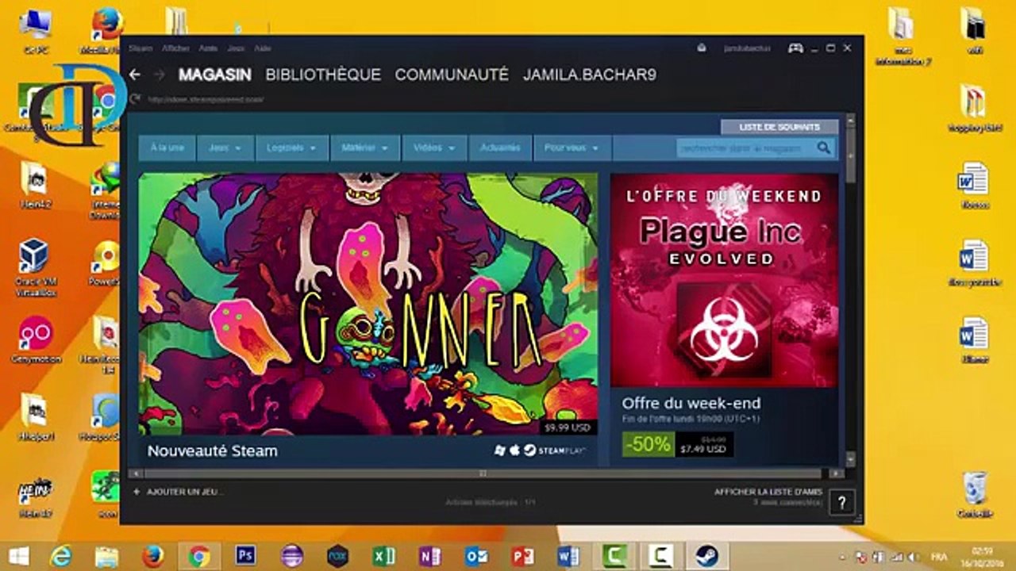Expand the Matériel dropdown
This screenshot has height=571, width=1016.
coord(364,148)
